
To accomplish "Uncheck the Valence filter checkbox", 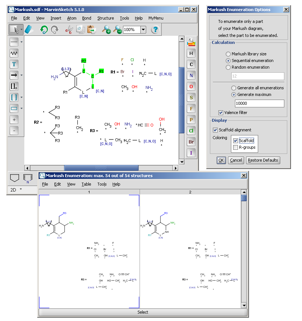I will click(221, 113).
